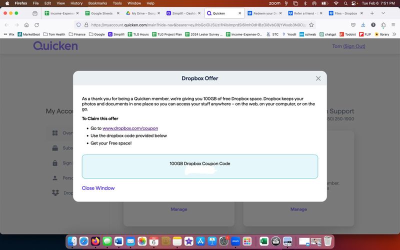Click the browser back arrow
This screenshot has width=400, height=250.
coord(7,24)
